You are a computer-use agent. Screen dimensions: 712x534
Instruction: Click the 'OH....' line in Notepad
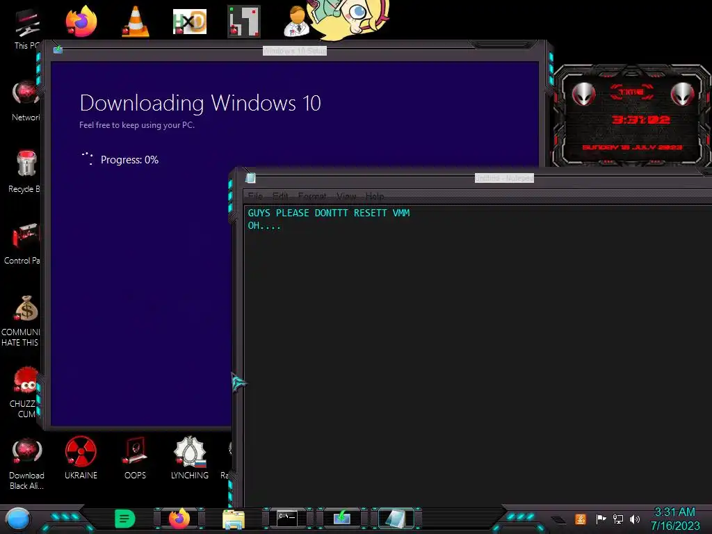tap(264, 226)
